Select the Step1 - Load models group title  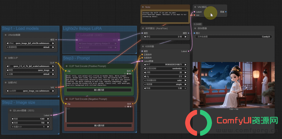pyautogui.click(x=20, y=28)
